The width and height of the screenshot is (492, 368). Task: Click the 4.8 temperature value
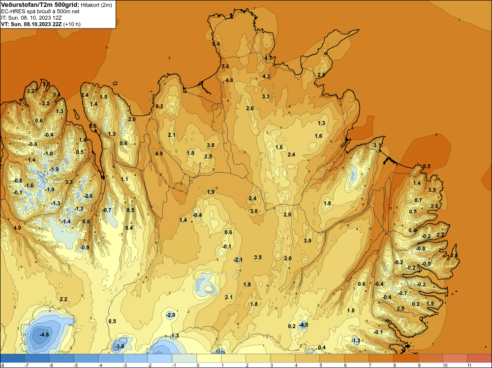pyautogui.click(x=229, y=80)
